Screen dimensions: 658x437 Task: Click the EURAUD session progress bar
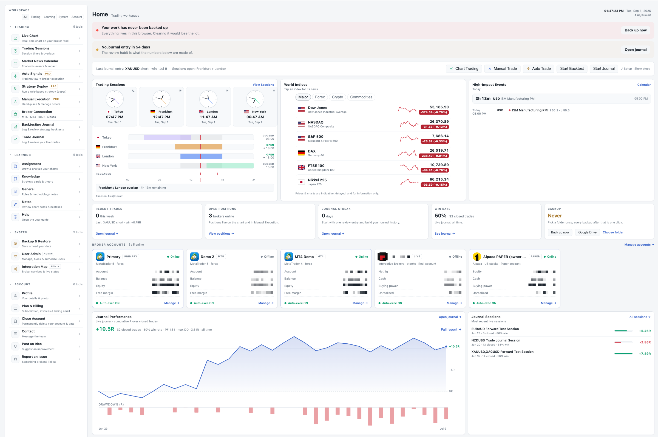click(623, 331)
